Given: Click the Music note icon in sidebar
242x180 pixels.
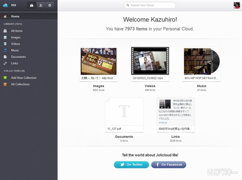Looking at the screenshot, I should pyautogui.click(x=5, y=50).
